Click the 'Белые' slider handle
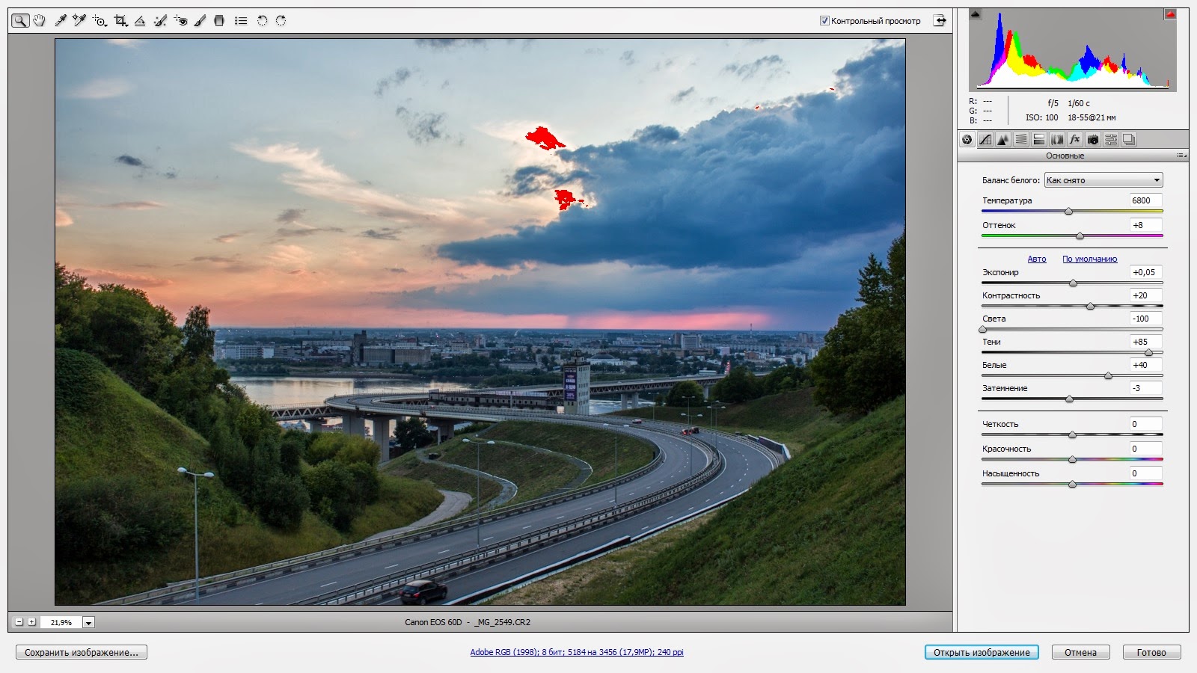This screenshot has width=1197, height=673. 1108,376
